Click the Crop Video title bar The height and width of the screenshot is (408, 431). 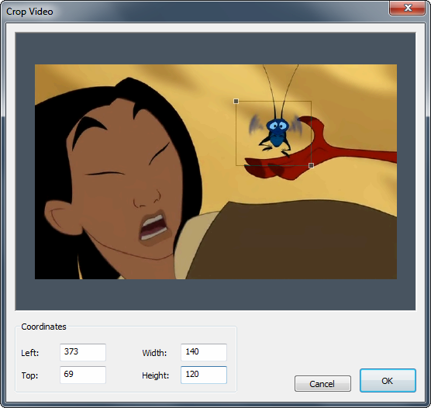[192, 12]
